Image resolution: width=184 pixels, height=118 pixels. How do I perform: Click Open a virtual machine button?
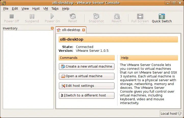coord(87,76)
